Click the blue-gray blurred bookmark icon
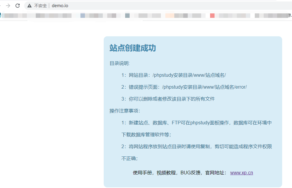Image resolution: width=292 pixels, height=188 pixels. pyautogui.click(x=83, y=15)
